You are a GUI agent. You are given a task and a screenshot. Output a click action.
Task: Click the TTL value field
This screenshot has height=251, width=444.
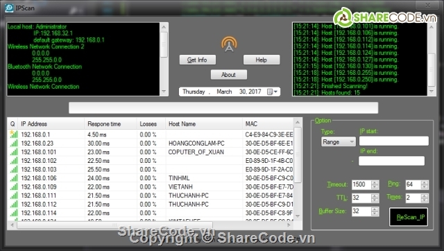point(361,198)
